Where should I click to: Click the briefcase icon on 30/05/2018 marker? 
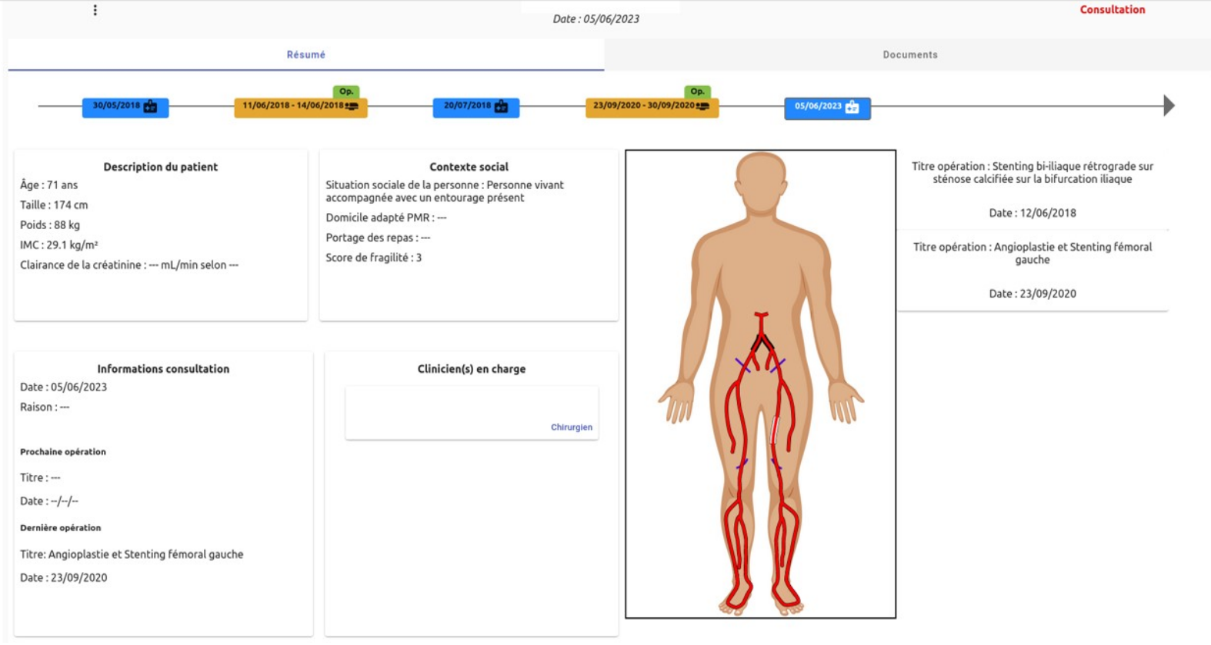(x=151, y=107)
